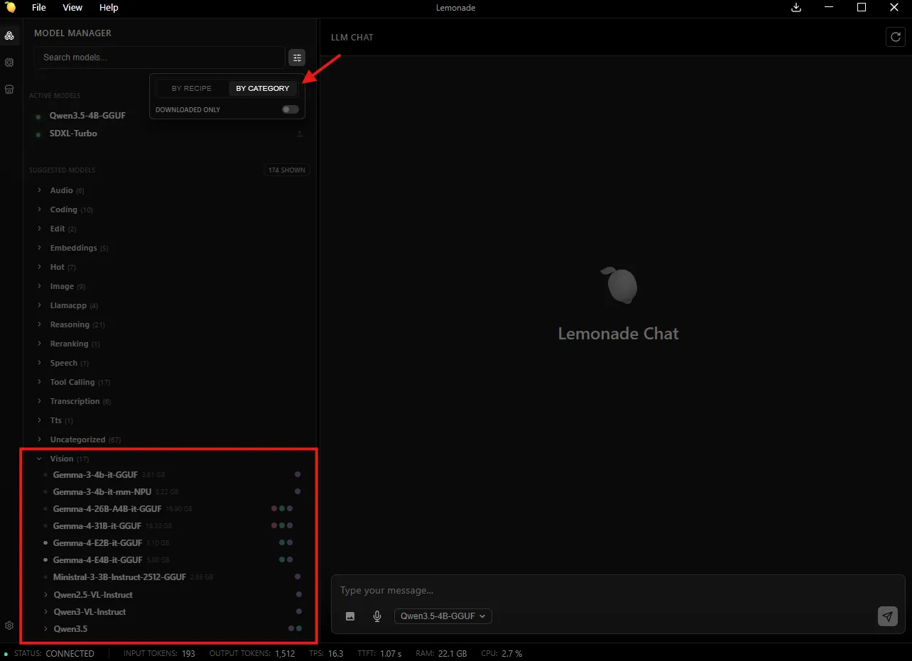Open the downloads icon in title bar
Viewport: 912px width, 661px height.
click(x=796, y=8)
